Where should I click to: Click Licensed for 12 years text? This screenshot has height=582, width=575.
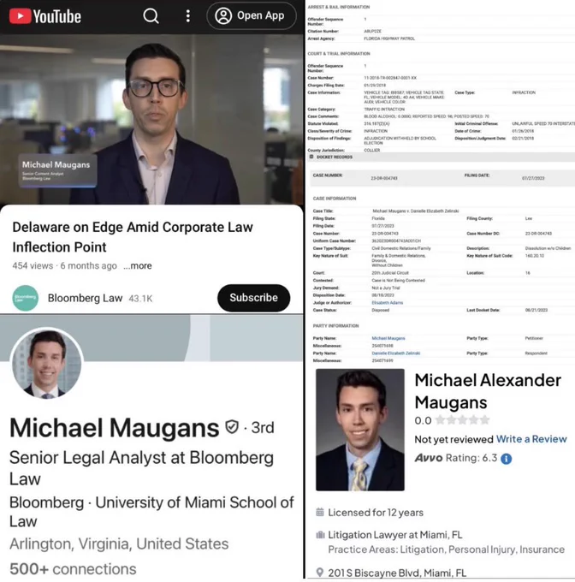[376, 513]
